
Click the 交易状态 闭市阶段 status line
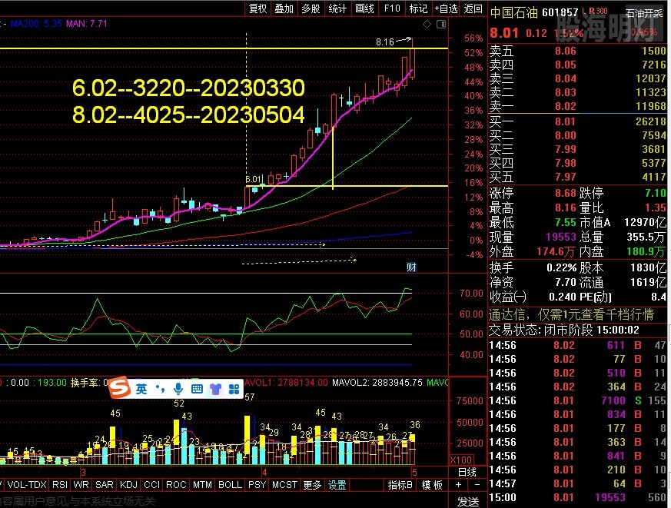(x=564, y=330)
